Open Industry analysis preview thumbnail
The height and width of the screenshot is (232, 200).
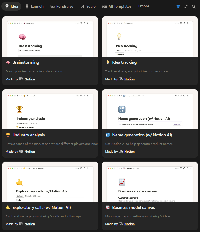click(x=50, y=109)
